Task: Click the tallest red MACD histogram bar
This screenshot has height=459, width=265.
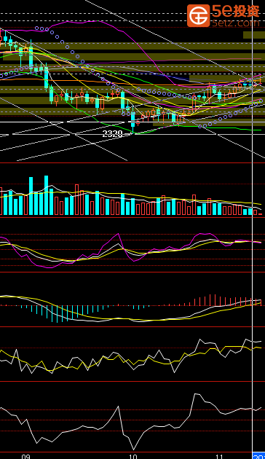Action: tap(215, 300)
